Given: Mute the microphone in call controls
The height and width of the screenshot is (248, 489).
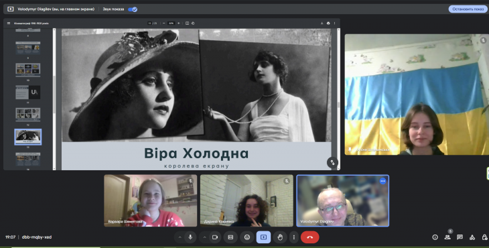Looking at the screenshot, I should [190, 237].
